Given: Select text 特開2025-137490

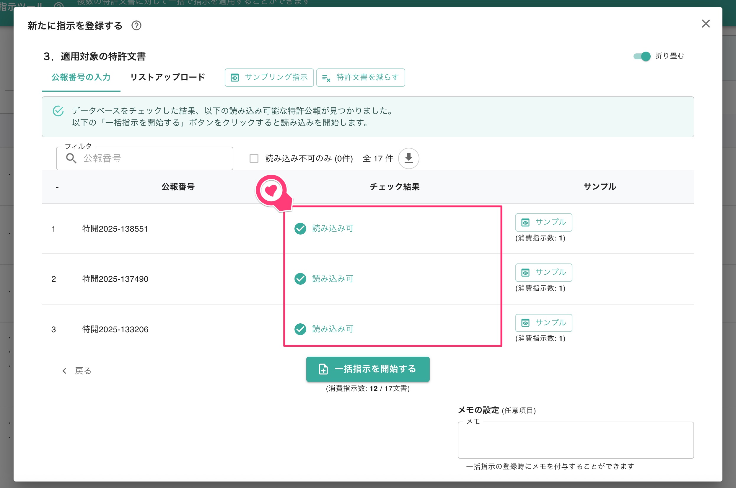Looking at the screenshot, I should click(115, 279).
